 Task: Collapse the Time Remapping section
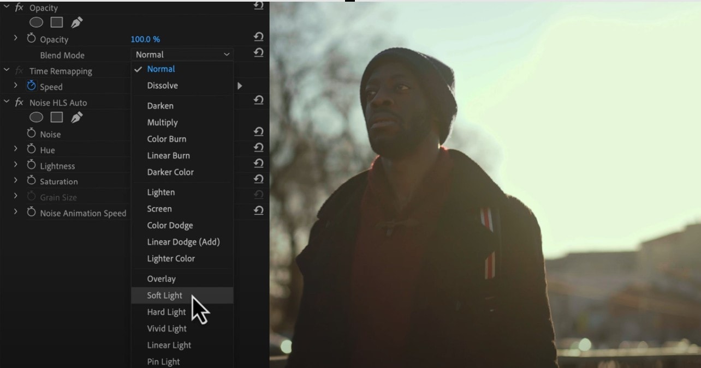pyautogui.click(x=7, y=70)
